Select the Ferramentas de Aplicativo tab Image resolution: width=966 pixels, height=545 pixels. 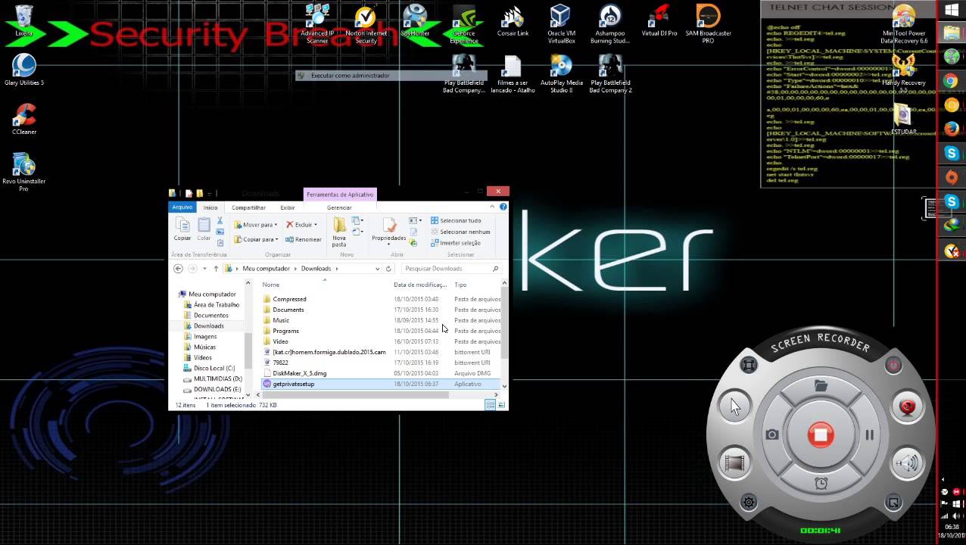click(340, 195)
